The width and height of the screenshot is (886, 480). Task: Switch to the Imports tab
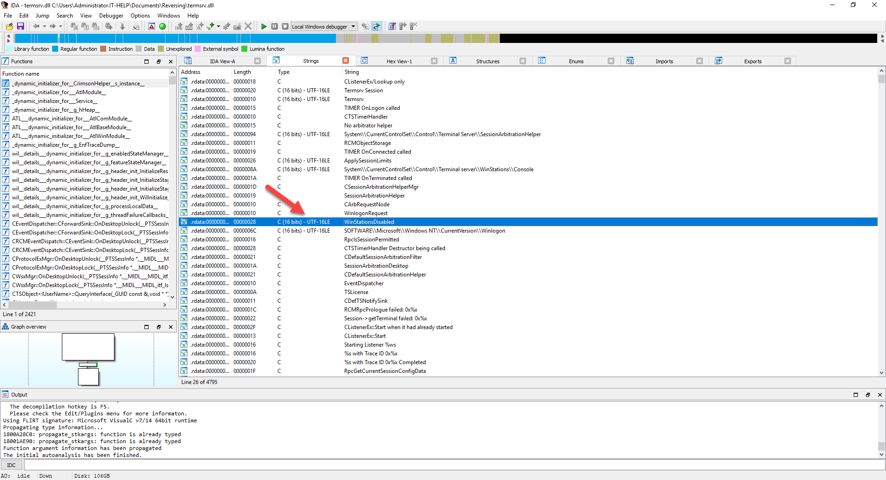[664, 61]
